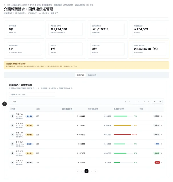
Task: Click the green 伝送済 badge for 渡辺 キヨ
Action: tap(157, 153)
